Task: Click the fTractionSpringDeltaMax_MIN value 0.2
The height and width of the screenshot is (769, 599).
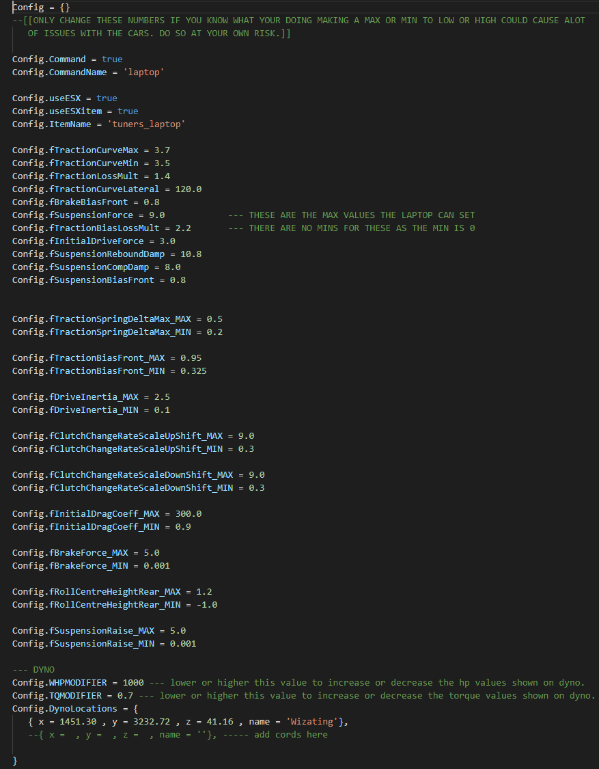Action: [214, 332]
